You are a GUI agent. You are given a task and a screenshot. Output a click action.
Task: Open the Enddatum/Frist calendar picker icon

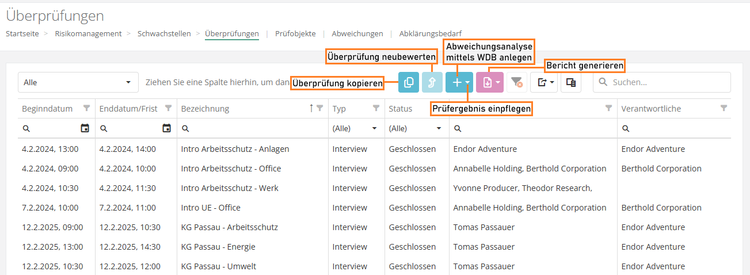pos(167,128)
